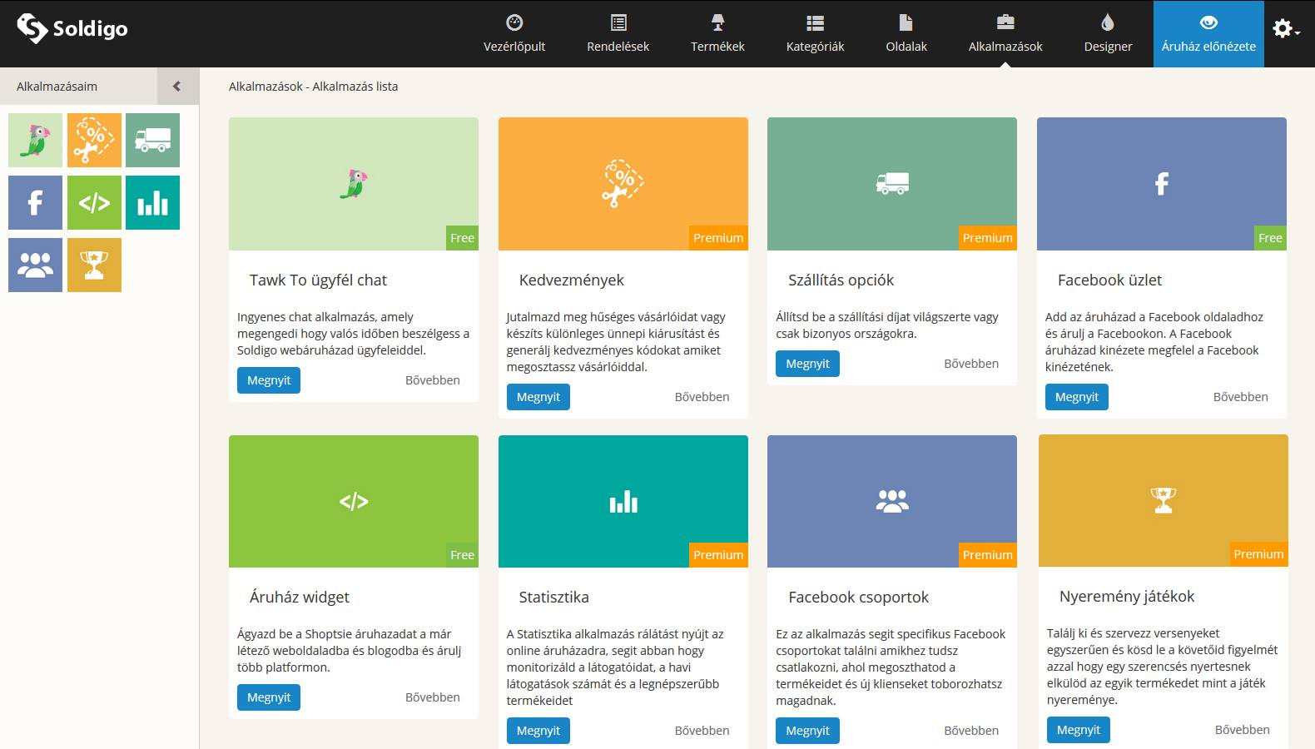This screenshot has width=1315, height=749.
Task: Click the Facebook üzlet card image
Action: coord(1162,184)
